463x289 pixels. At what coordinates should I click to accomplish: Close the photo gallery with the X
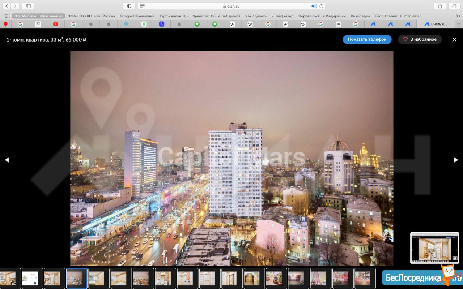point(454,39)
